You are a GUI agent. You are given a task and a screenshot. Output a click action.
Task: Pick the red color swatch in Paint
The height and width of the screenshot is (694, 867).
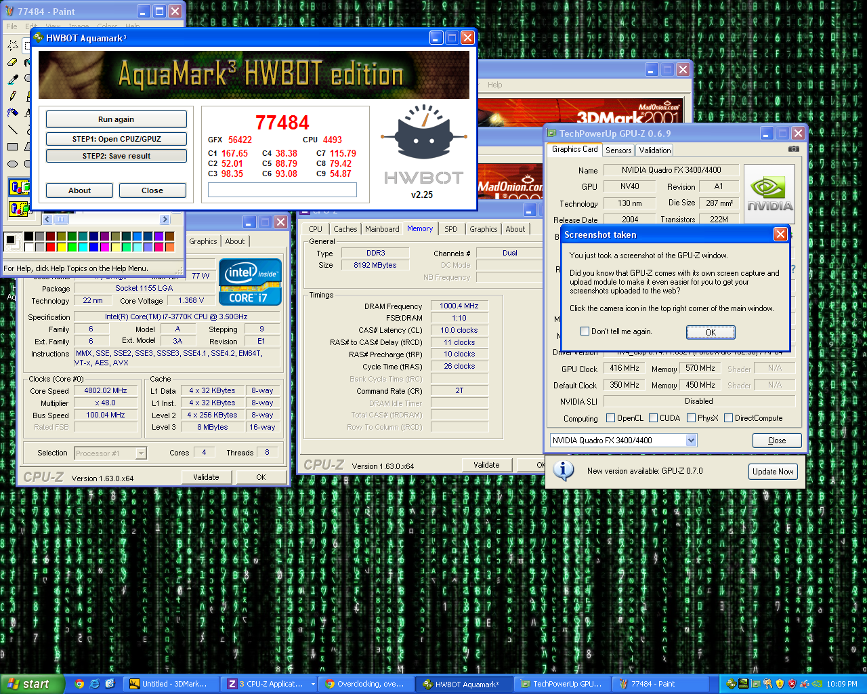click(x=50, y=247)
